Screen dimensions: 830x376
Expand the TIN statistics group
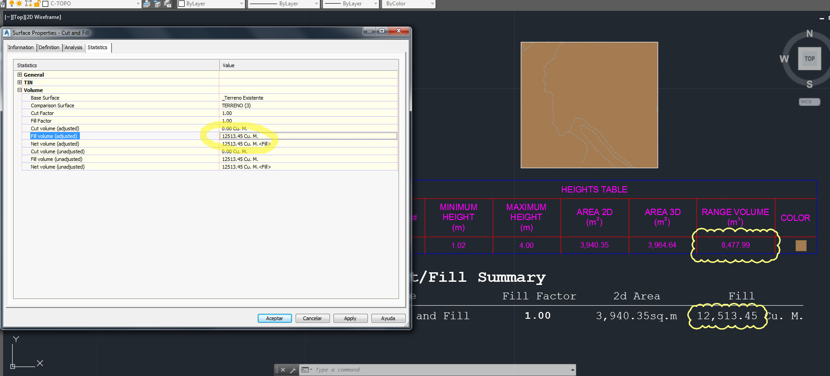pyautogui.click(x=19, y=83)
